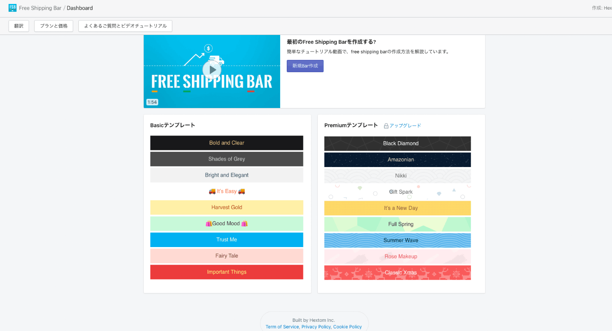Click the 新規Bar作成 button

(x=305, y=66)
